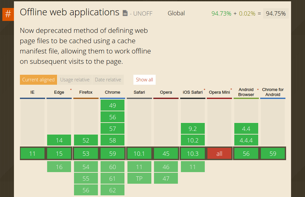Switch to Date relative view
This screenshot has width=305, height=197.
108,80
